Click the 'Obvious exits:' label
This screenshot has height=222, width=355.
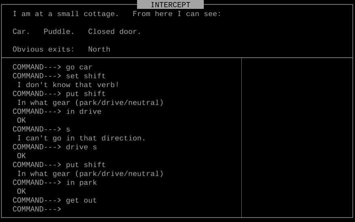point(43,49)
